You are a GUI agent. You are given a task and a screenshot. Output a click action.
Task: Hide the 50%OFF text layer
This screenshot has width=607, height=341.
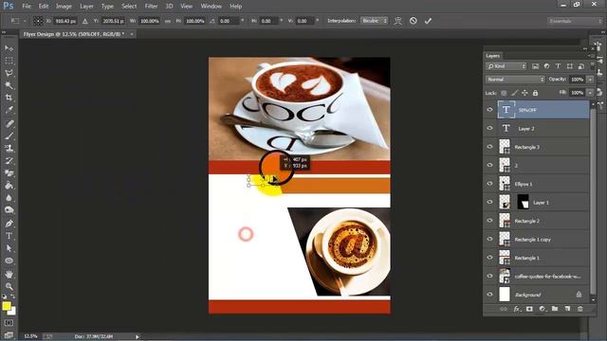[489, 110]
